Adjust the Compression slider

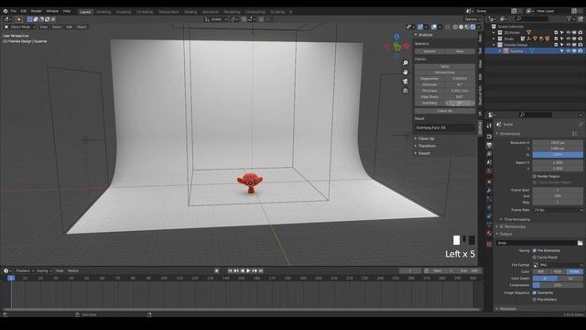[x=558, y=285]
